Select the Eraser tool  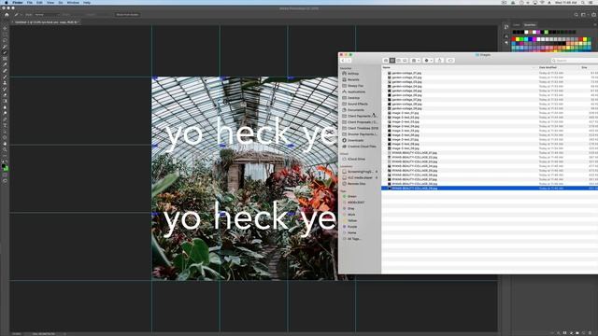point(5,95)
